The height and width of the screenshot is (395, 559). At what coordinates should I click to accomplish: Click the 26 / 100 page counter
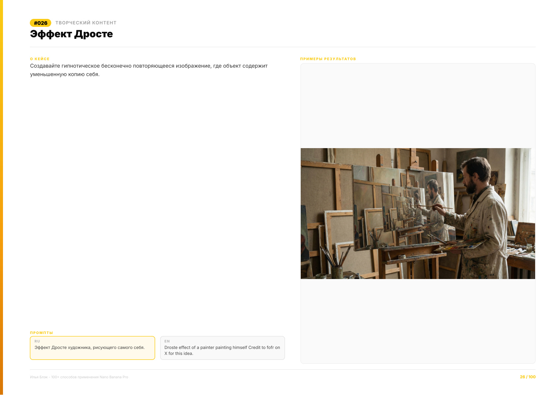528,377
